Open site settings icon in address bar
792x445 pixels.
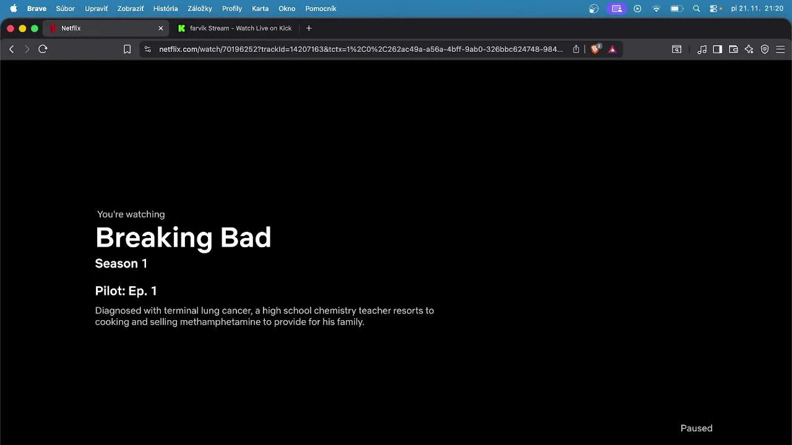pos(147,49)
